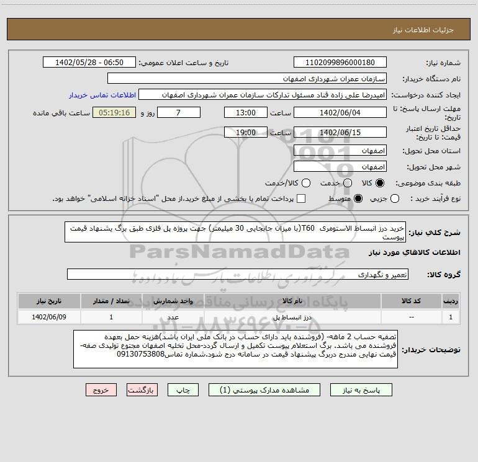Click the days remaining field showing 7

pyautogui.click(x=179, y=113)
